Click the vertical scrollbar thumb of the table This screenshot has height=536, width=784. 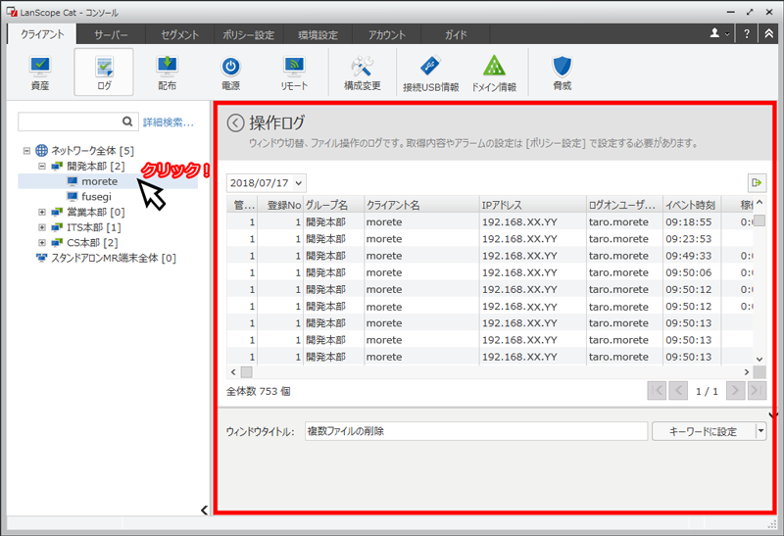coord(759,220)
